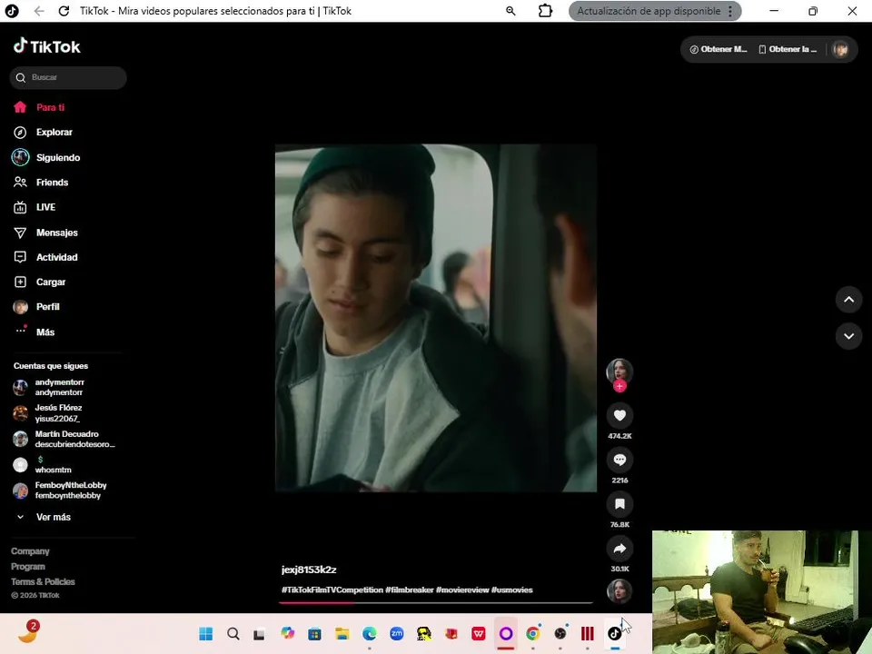
Task: Open #filmbreaker hashtag
Action: (x=410, y=590)
